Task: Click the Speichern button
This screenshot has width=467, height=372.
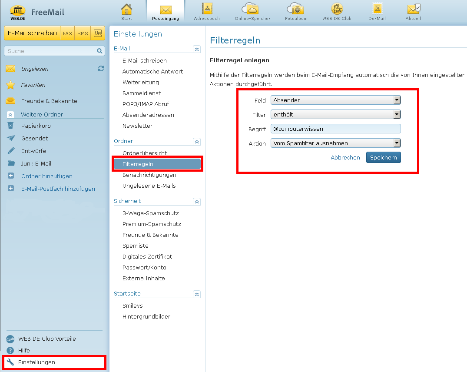Action: coord(383,157)
